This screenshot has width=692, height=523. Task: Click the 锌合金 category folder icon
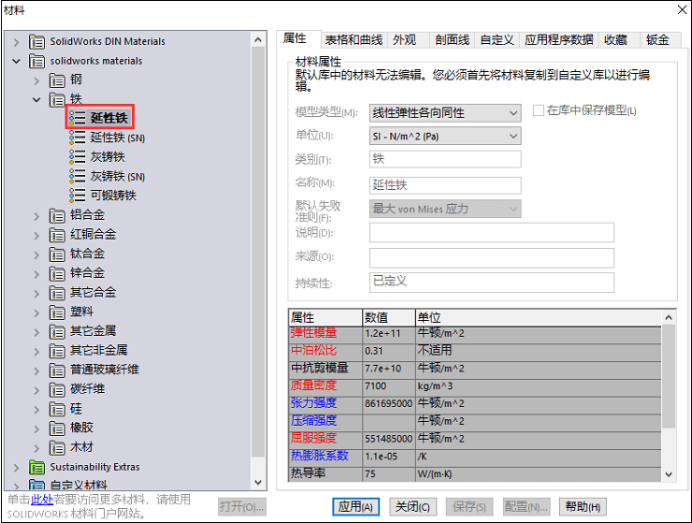(57, 274)
